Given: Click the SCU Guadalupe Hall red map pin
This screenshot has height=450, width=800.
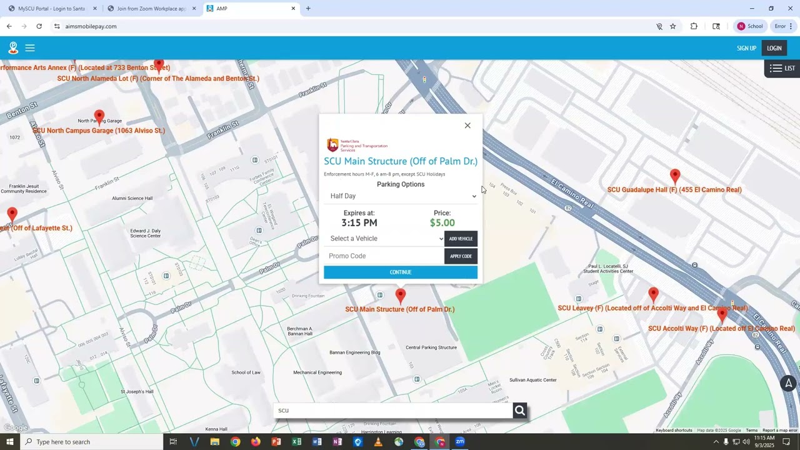Looking at the screenshot, I should coord(675,176).
